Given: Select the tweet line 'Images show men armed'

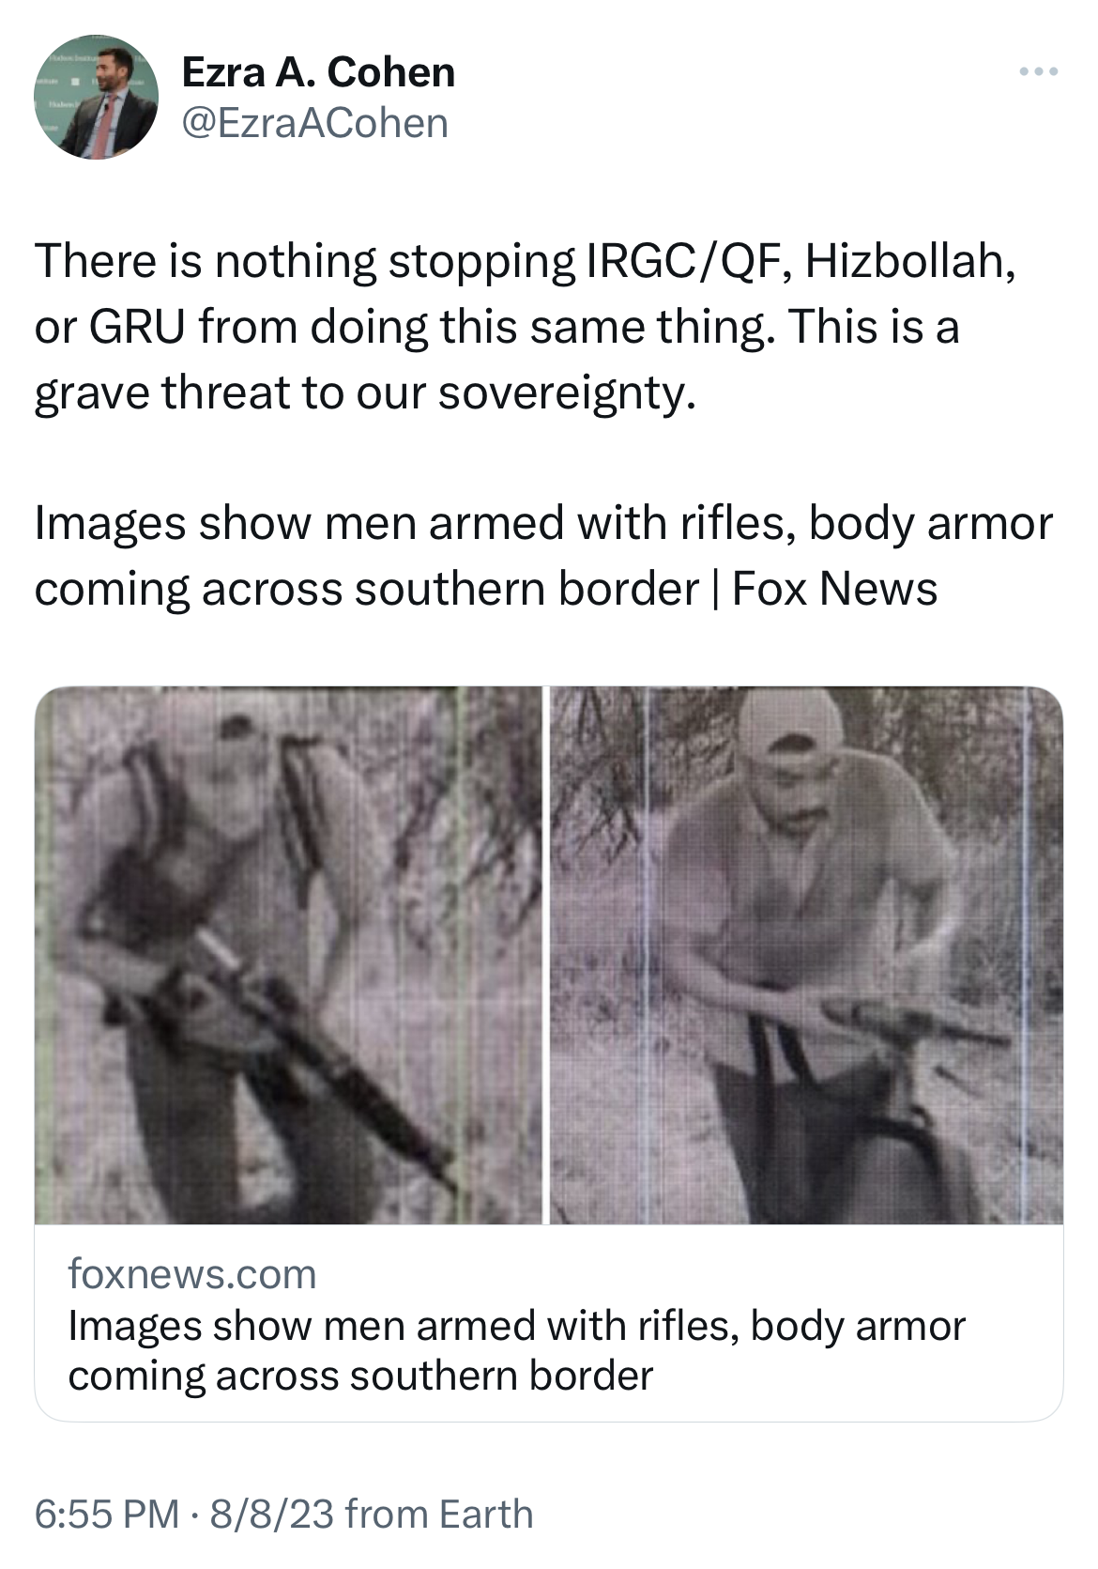Looking at the screenshot, I should click(543, 524).
